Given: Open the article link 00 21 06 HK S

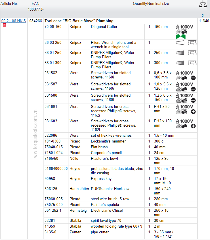Looking at the screenshot, I should click(x=14, y=21).
